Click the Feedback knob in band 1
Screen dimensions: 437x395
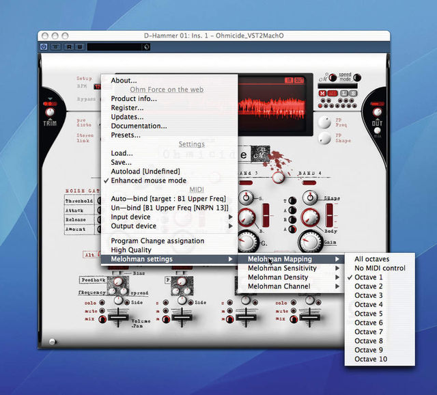pos(118,281)
